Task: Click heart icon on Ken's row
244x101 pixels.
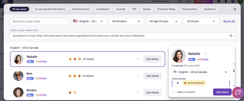Action: [138, 76]
